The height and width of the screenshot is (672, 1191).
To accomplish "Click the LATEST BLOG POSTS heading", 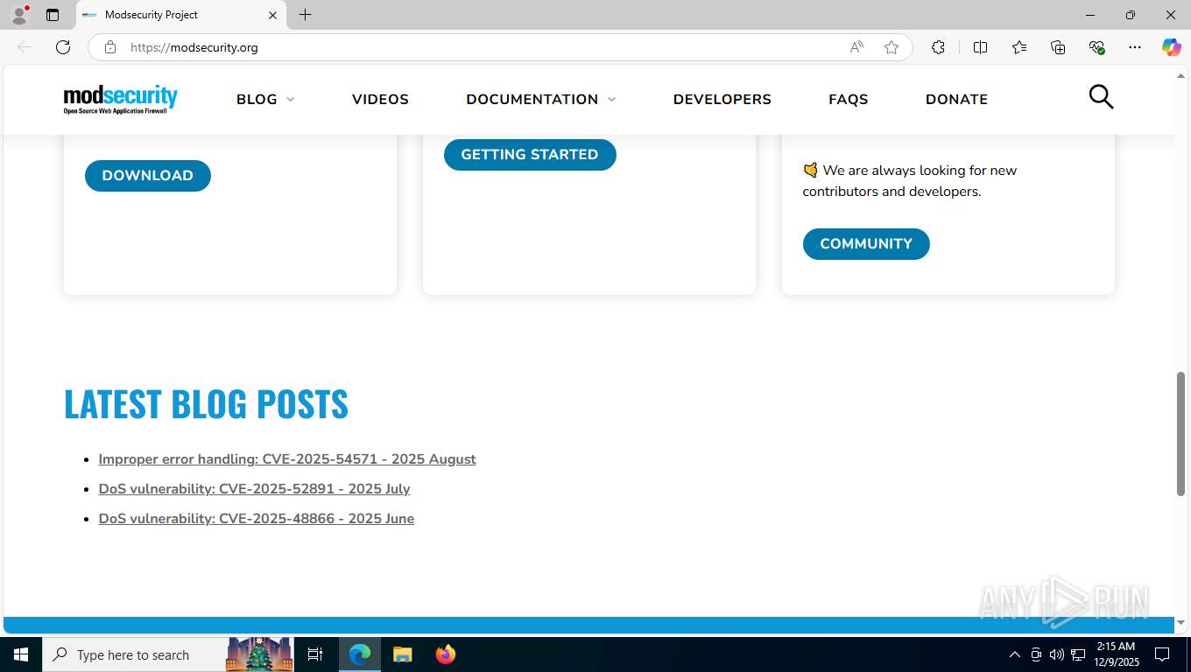I will [207, 403].
